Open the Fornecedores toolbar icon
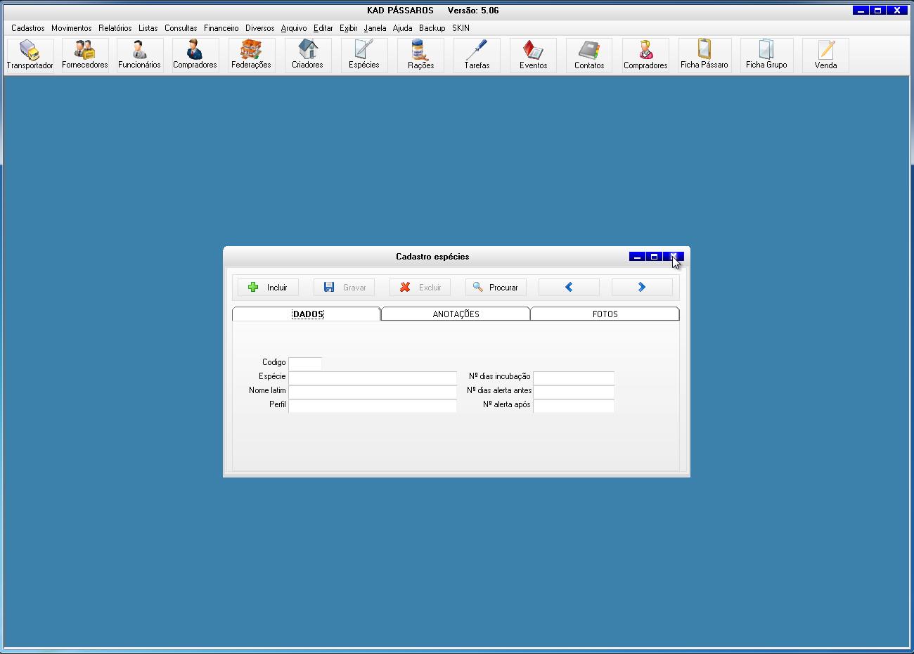This screenshot has width=914, height=654. point(85,55)
